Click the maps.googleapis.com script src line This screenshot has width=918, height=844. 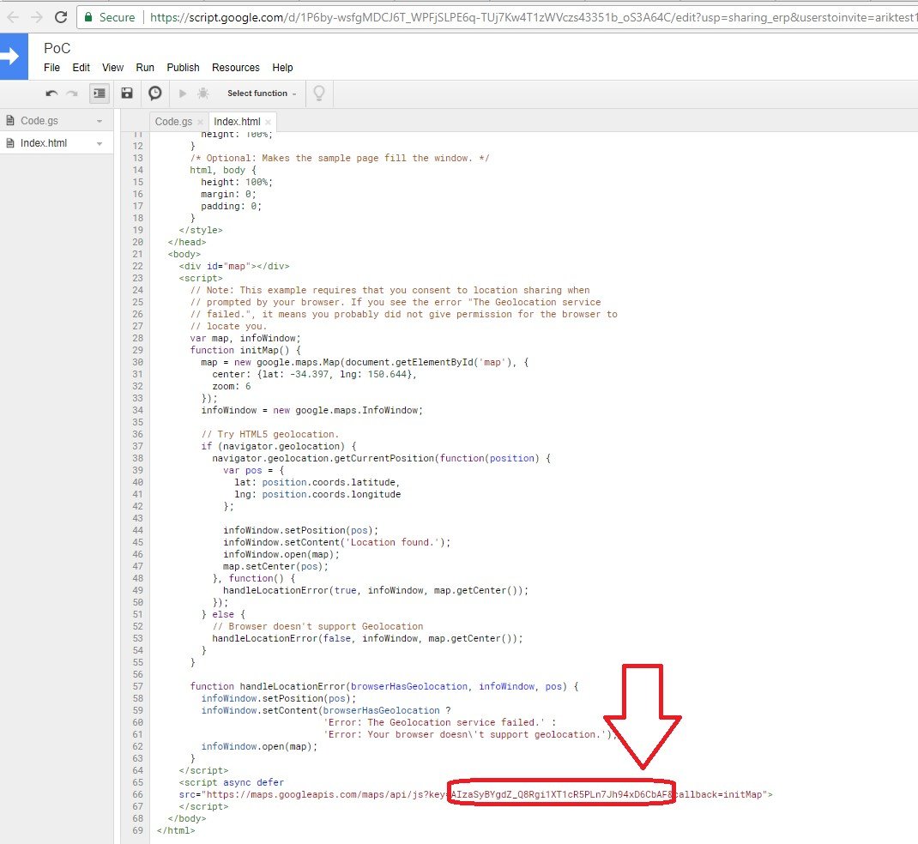coord(476,794)
